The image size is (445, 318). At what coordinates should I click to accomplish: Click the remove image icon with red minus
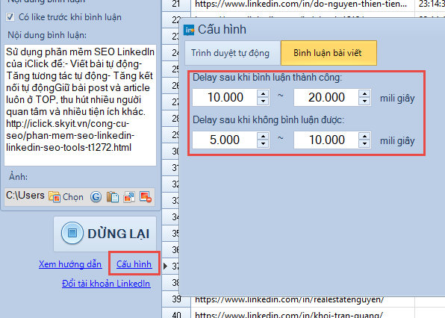coord(146,196)
